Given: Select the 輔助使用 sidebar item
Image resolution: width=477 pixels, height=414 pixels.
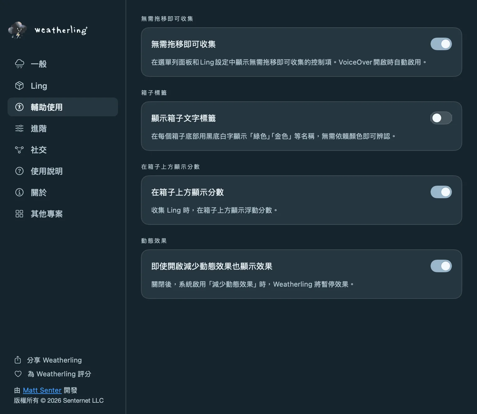Looking at the screenshot, I should [63, 107].
